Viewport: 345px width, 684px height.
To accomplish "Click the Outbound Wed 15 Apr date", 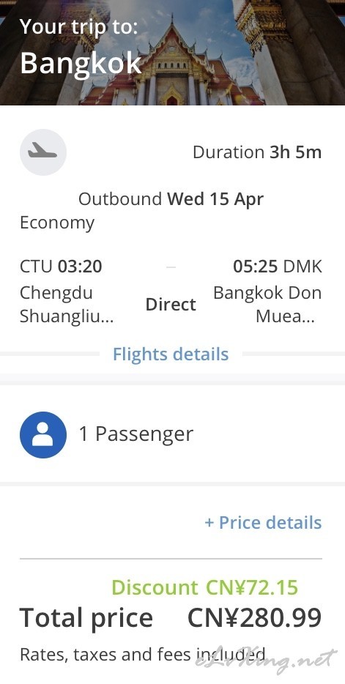I will (171, 199).
